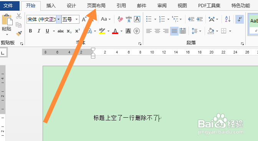The height and width of the screenshot is (141, 258).
Task: Apply distributed alignment
Action: [x=183, y=31]
